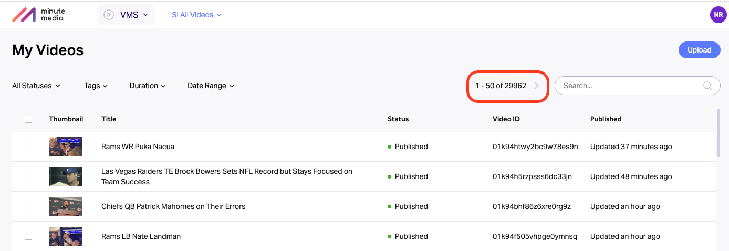Click the Title column header
Viewport: 729px width, 251px height.
(109, 119)
